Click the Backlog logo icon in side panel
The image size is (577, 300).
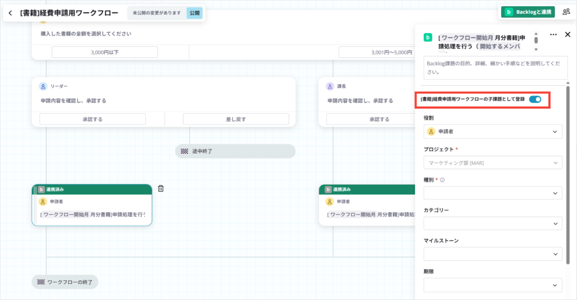[427, 37]
